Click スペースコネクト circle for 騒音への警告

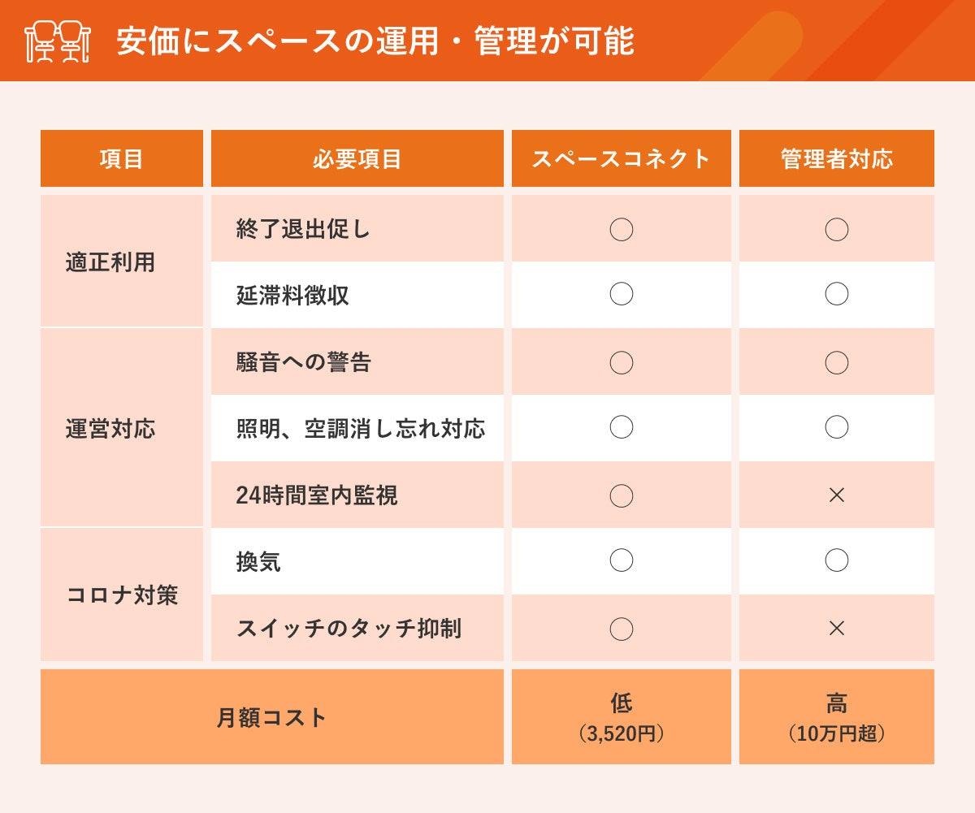(x=621, y=362)
